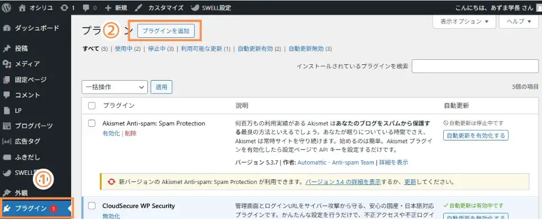The width and height of the screenshot is (542, 220).
Task: Sort by プラグイン column header
Action: pyautogui.click(x=119, y=105)
